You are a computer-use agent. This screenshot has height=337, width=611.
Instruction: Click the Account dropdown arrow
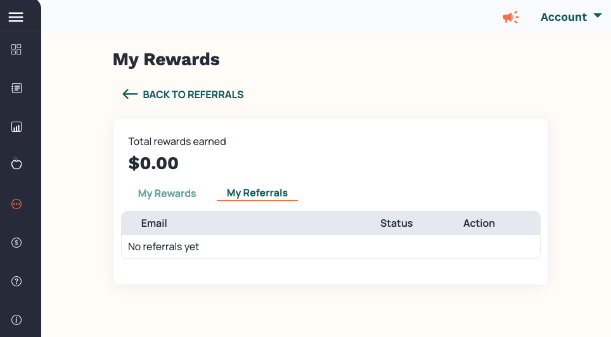click(597, 16)
